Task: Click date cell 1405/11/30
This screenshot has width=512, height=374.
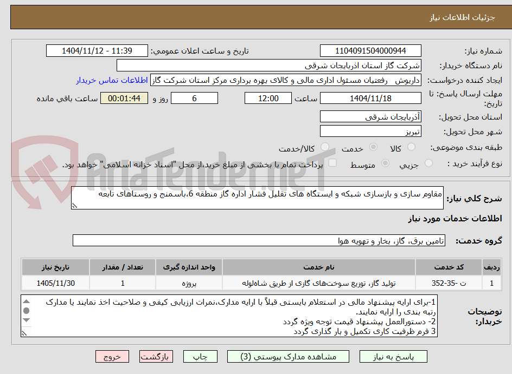Action: click(55, 283)
